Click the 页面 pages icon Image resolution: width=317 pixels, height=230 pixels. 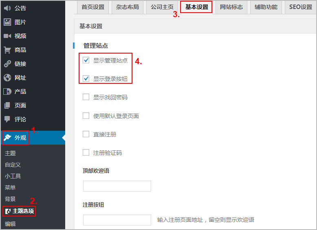pos(7,105)
